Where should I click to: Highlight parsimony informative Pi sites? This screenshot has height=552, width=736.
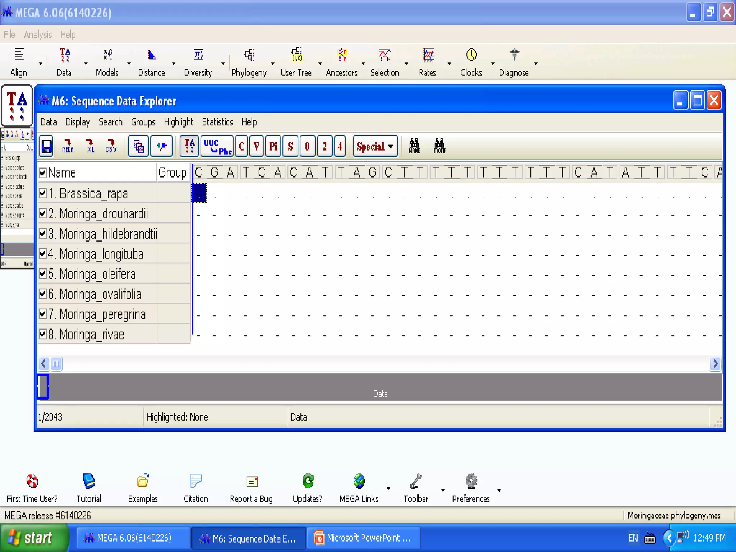(x=273, y=146)
